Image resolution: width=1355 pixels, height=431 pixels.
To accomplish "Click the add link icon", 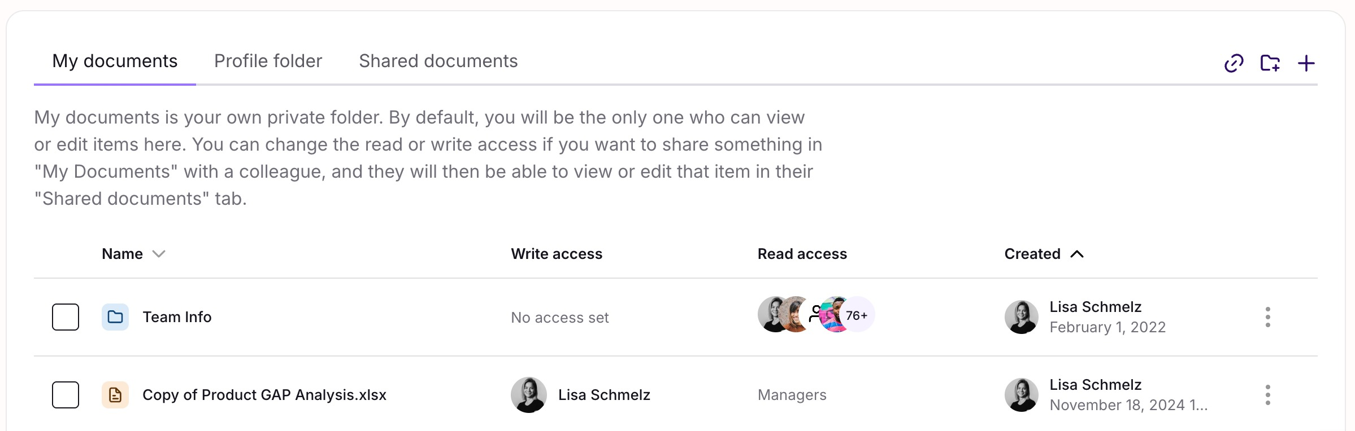I will [x=1234, y=63].
